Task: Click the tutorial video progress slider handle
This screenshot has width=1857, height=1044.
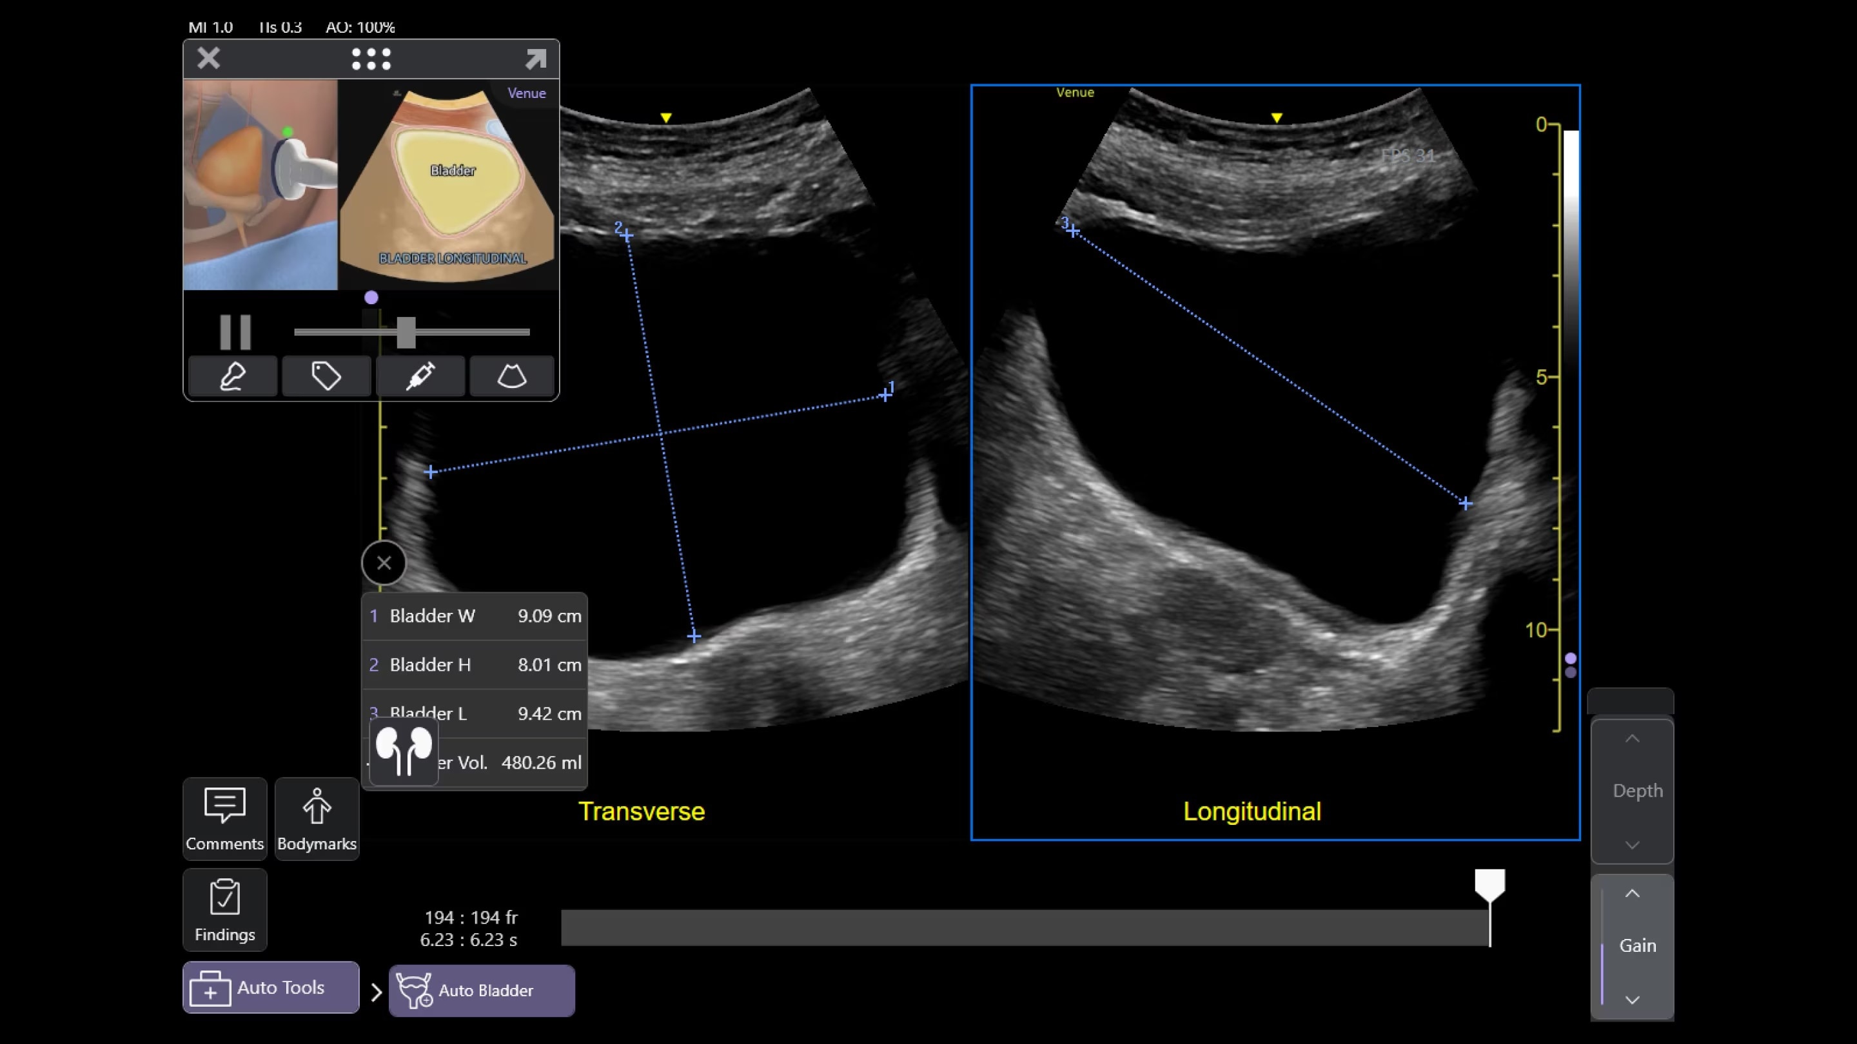Action: click(406, 332)
